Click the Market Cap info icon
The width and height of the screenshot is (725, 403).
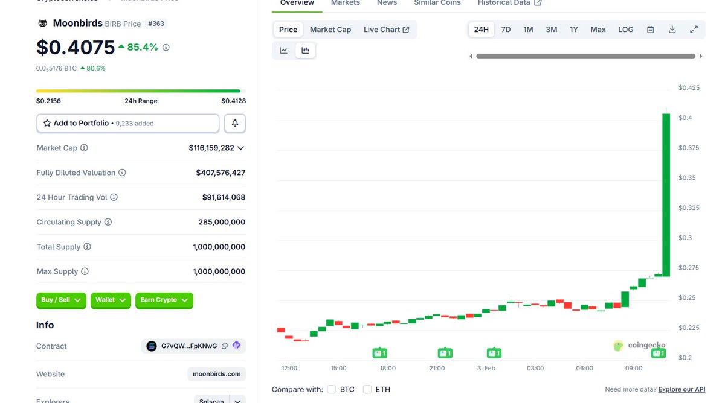[x=84, y=148]
